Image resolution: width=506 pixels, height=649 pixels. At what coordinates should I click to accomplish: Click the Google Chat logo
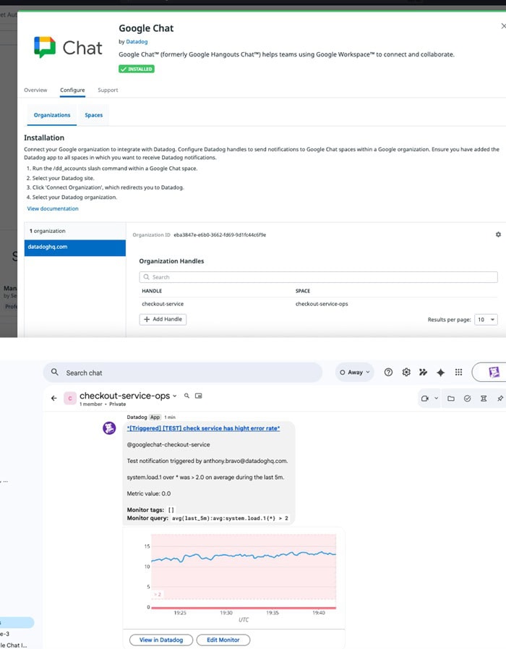(68, 48)
